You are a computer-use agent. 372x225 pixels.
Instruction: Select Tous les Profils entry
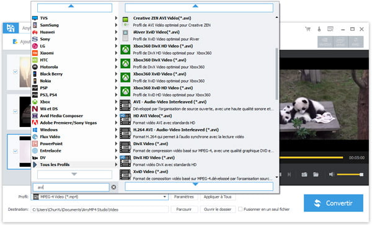[75, 164]
